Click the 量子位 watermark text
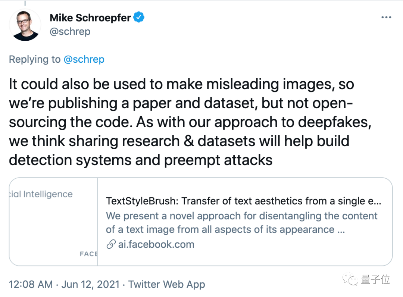403x297 pixels. coord(375,279)
